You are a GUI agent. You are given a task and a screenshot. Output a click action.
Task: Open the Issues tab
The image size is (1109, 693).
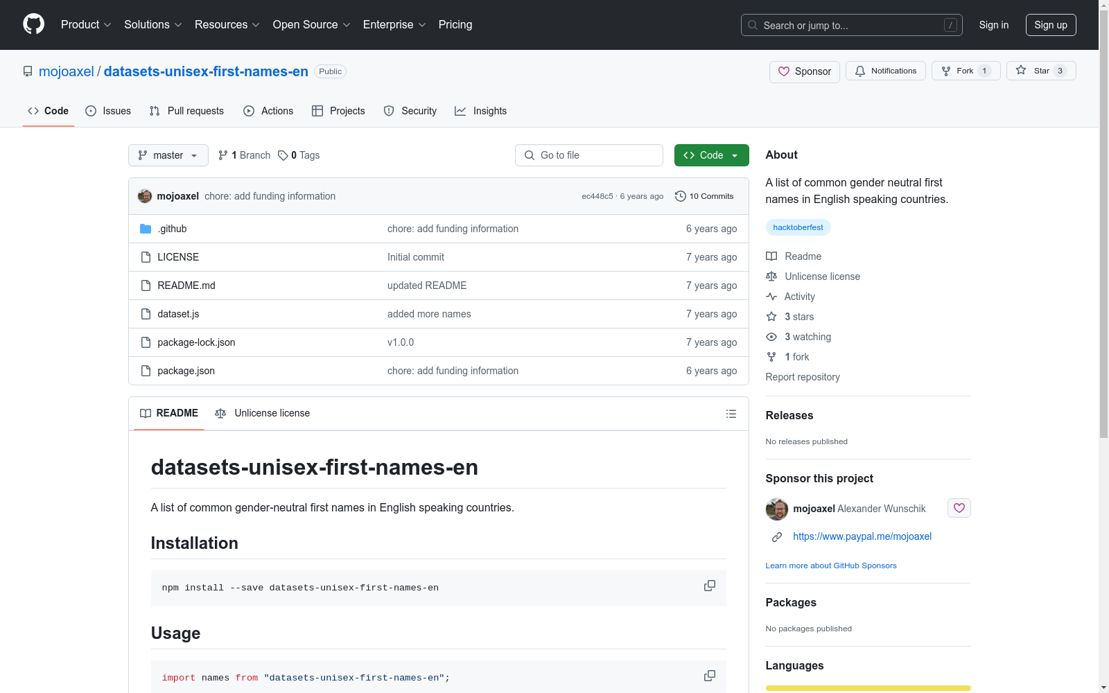108,111
